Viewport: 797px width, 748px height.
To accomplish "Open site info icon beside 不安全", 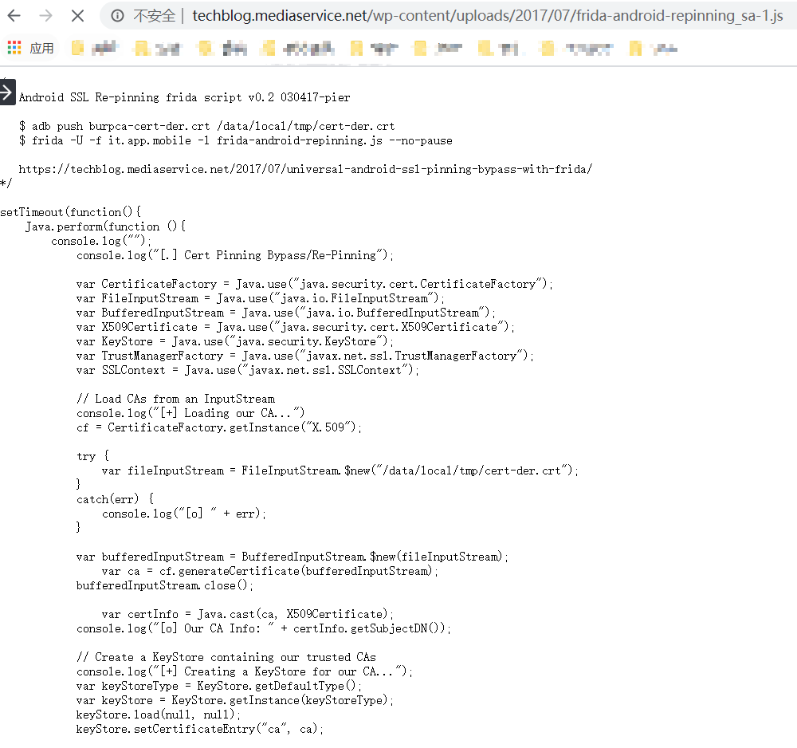I will pyautogui.click(x=117, y=16).
